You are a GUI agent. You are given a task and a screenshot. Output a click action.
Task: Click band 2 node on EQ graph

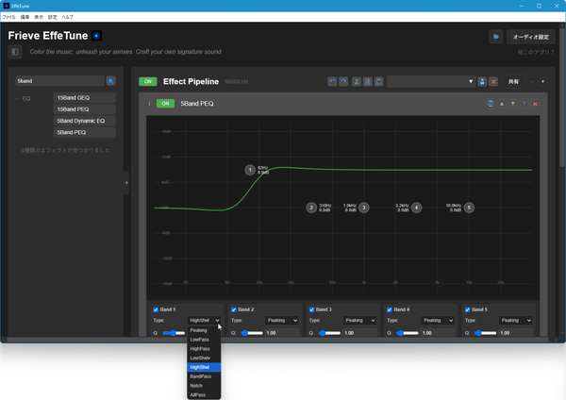point(311,208)
